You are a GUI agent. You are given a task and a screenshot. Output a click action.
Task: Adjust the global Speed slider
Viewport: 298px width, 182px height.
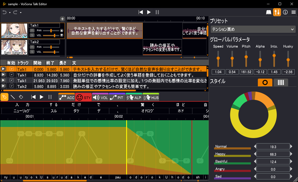pos(218,58)
